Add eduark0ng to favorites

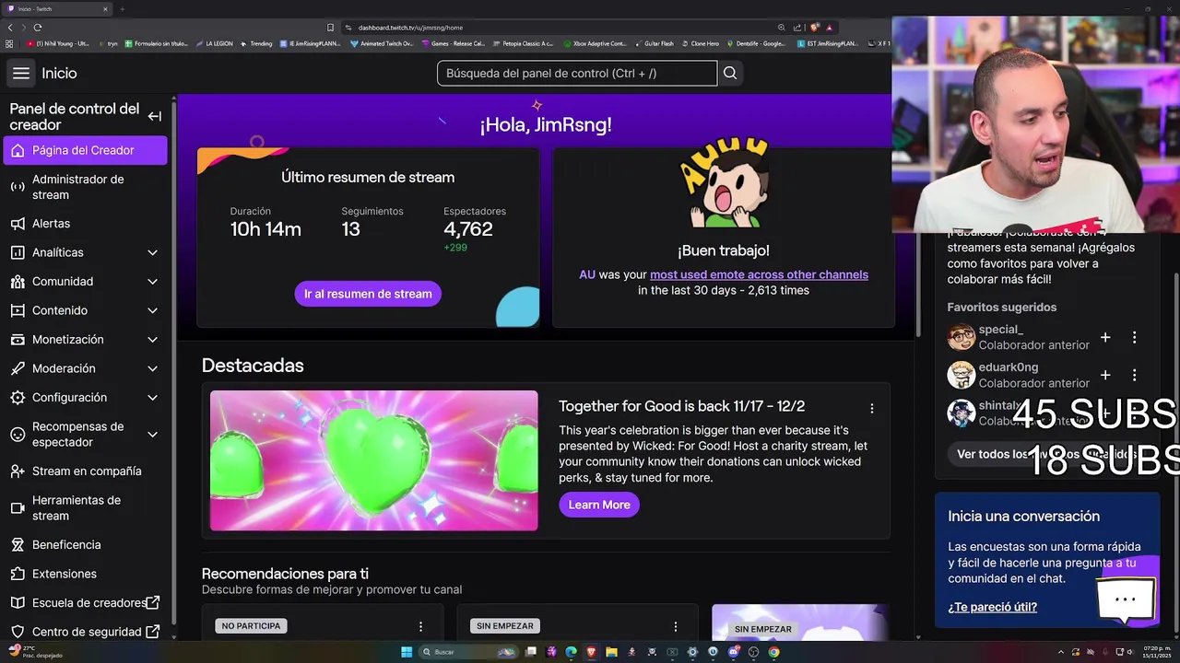1105,376
